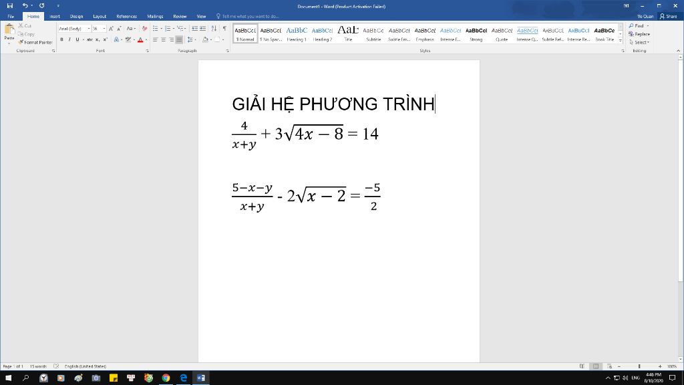Open the Windows Start menu
The height and width of the screenshot is (385, 684).
click(8, 378)
